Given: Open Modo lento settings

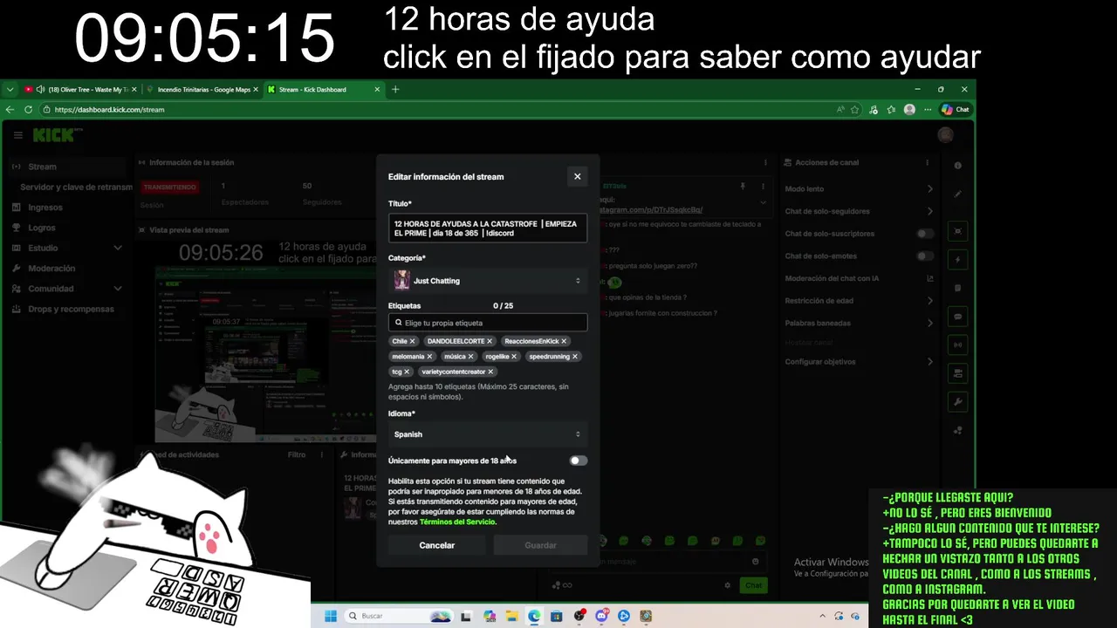Looking at the screenshot, I should click(x=860, y=189).
